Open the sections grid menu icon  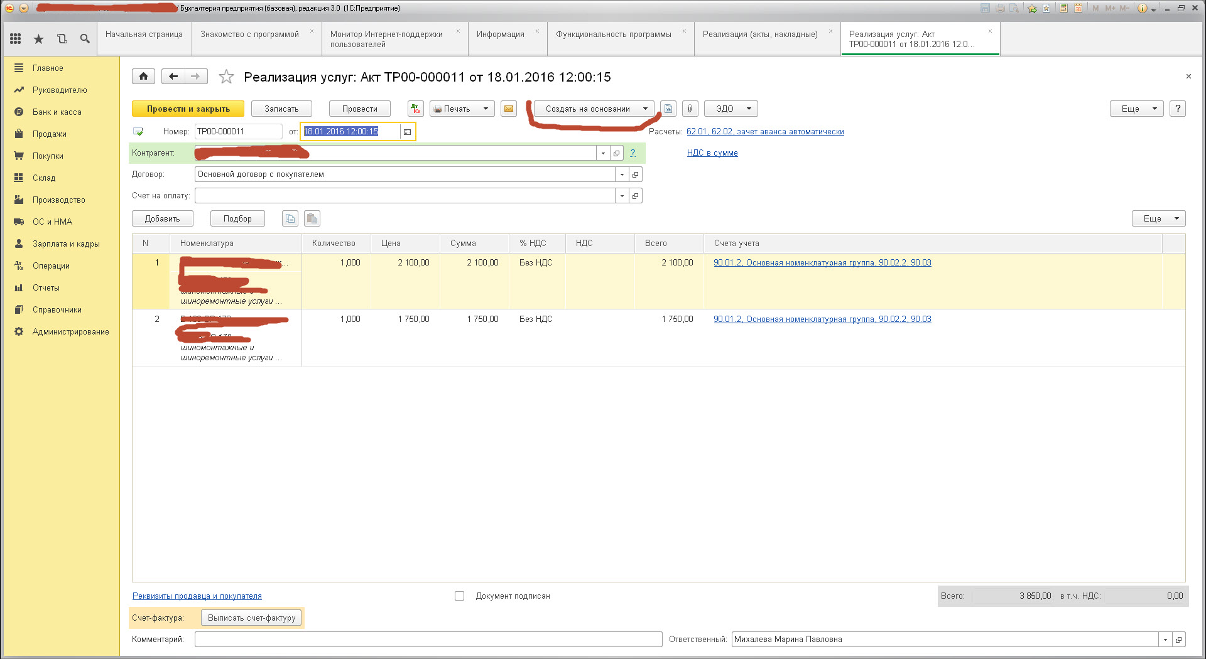pos(16,39)
